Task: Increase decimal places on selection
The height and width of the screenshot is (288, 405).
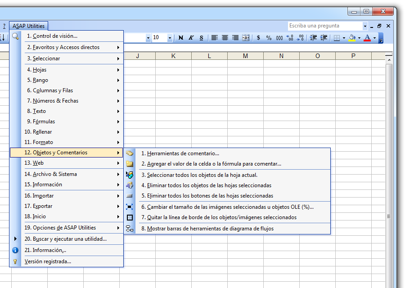Action: coord(290,38)
